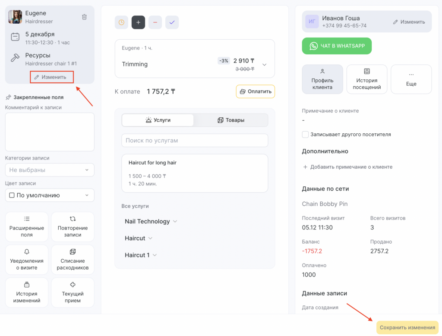This screenshot has height=336, width=442.
Task: Check 'Записывает другого посетителя' checkbox
Action: click(x=306, y=135)
